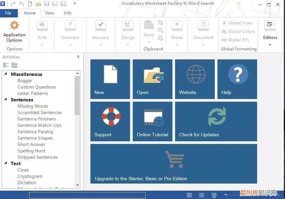
Task: Click the undo arrow in quick access toolbar
Action: pyautogui.click(x=22, y=4)
